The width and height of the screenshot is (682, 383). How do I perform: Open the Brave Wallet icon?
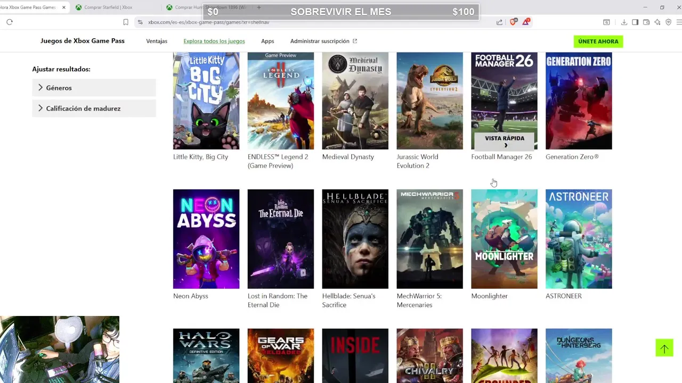pos(646,22)
